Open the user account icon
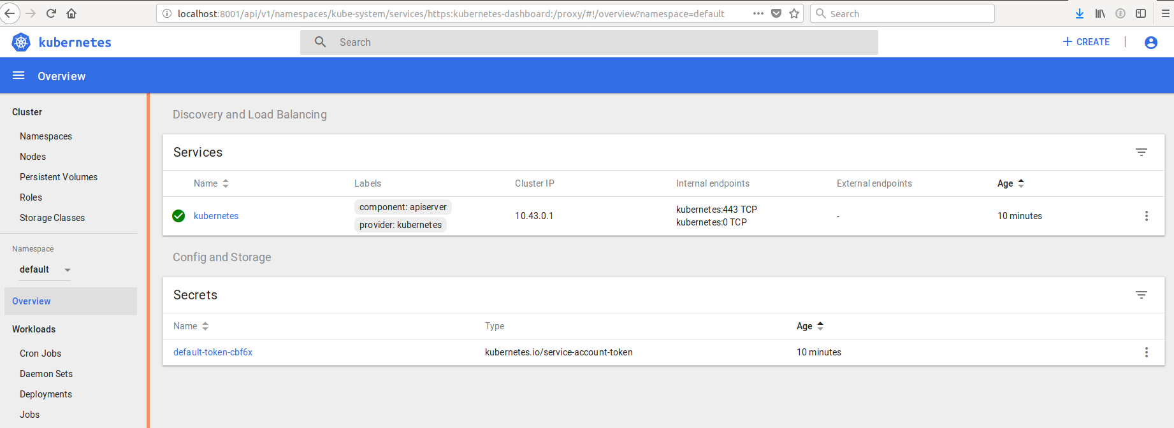Viewport: 1174px width, 428px height. click(1150, 43)
